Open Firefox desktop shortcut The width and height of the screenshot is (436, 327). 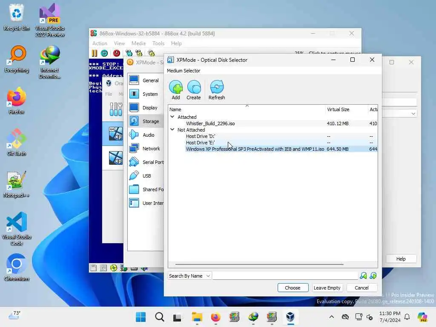16,101
